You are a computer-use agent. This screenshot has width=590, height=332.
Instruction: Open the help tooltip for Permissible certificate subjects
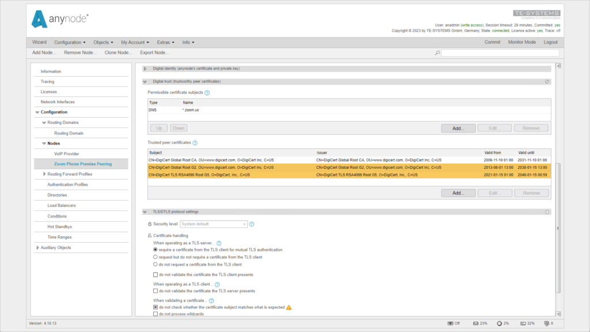tap(208, 92)
